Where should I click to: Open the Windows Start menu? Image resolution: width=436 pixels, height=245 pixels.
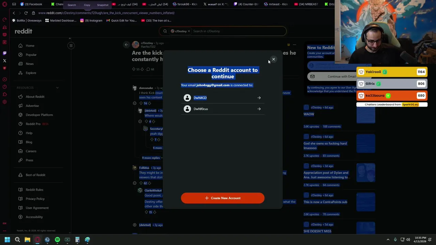coord(7,240)
